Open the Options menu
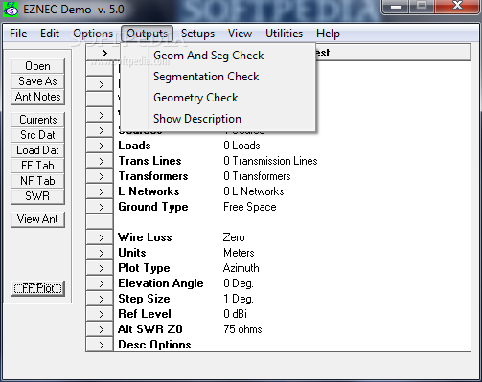The image size is (482, 382). point(93,34)
